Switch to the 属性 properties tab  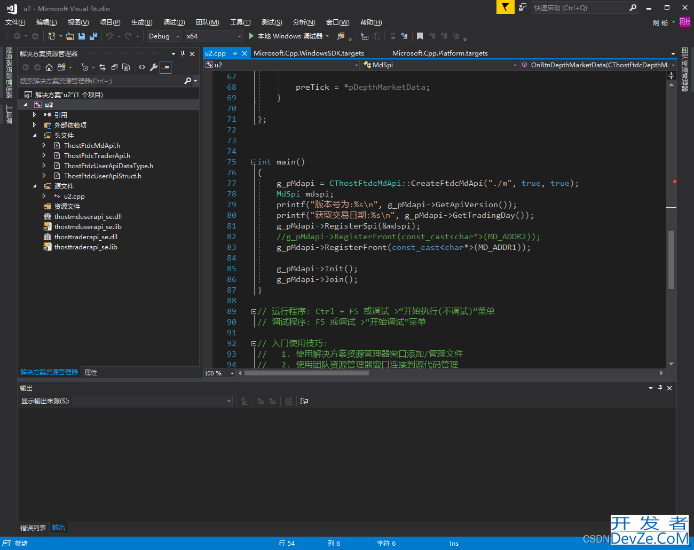tap(91, 372)
